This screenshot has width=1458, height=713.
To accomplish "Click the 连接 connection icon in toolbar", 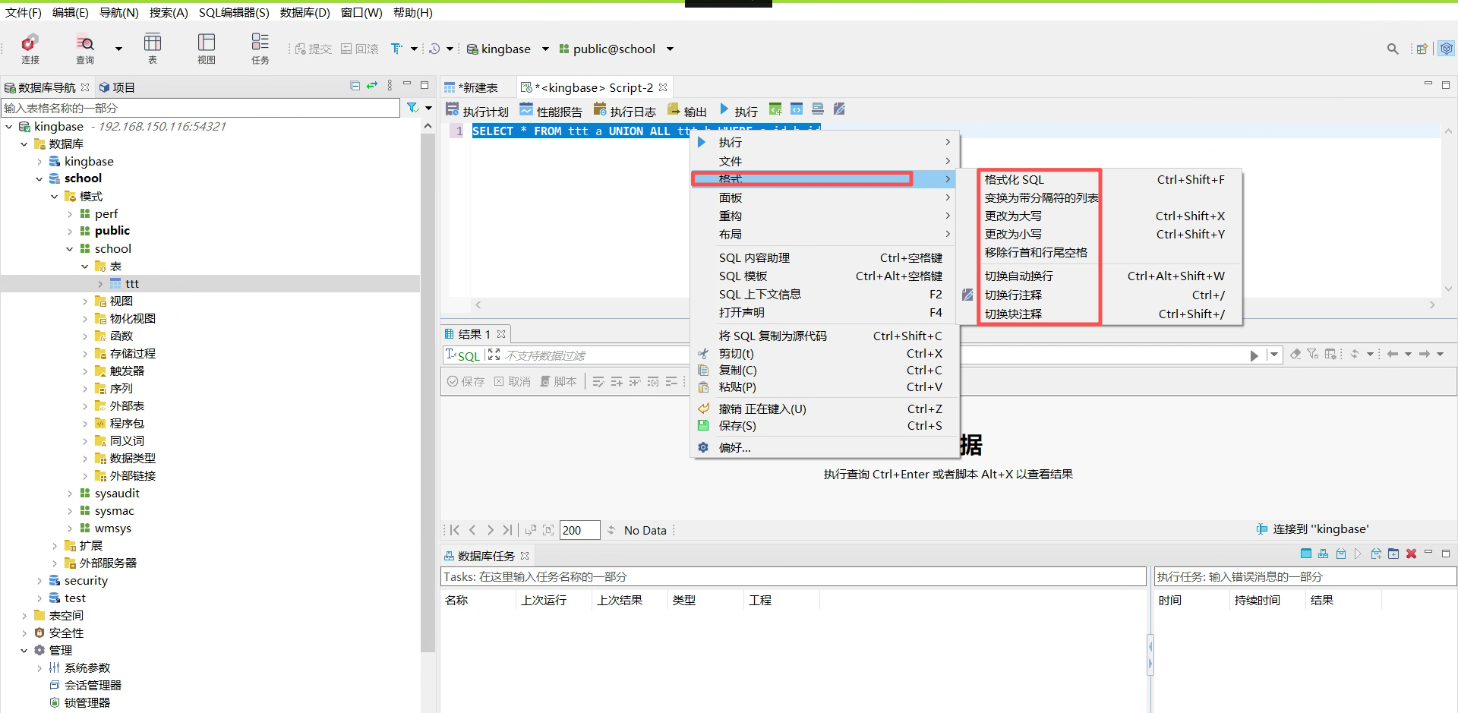I will point(30,48).
